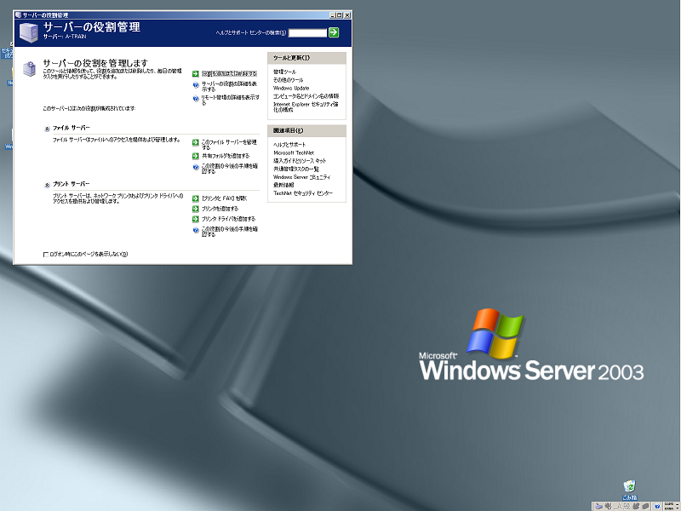Click the blue help icon on the language bar

click(x=657, y=506)
